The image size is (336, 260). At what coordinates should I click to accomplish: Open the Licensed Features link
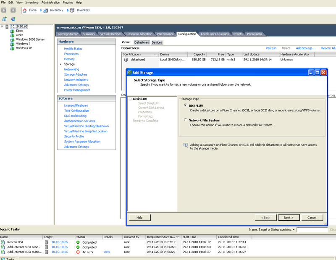pyautogui.click(x=76, y=105)
